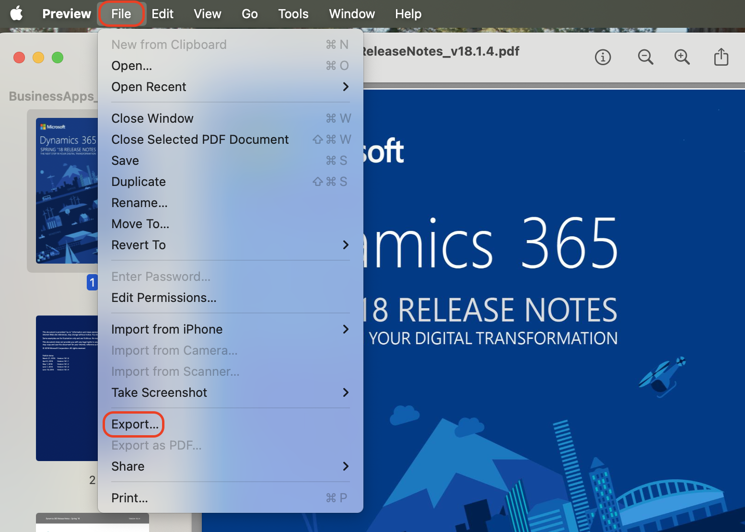The width and height of the screenshot is (745, 532).
Task: Open the Window menu
Action: [351, 13]
